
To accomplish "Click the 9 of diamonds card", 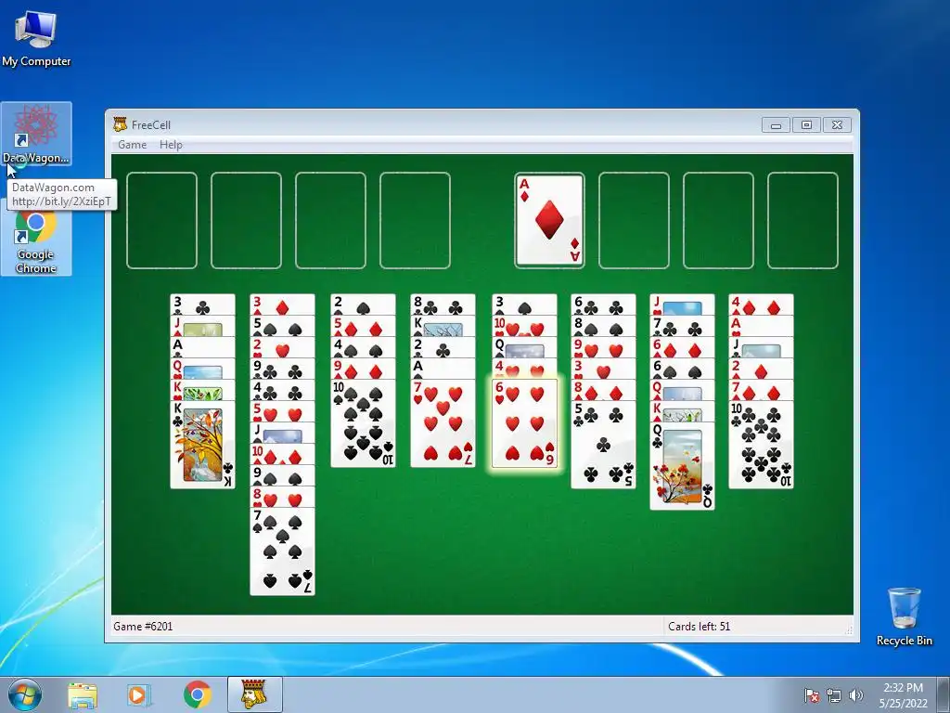I will [363, 369].
